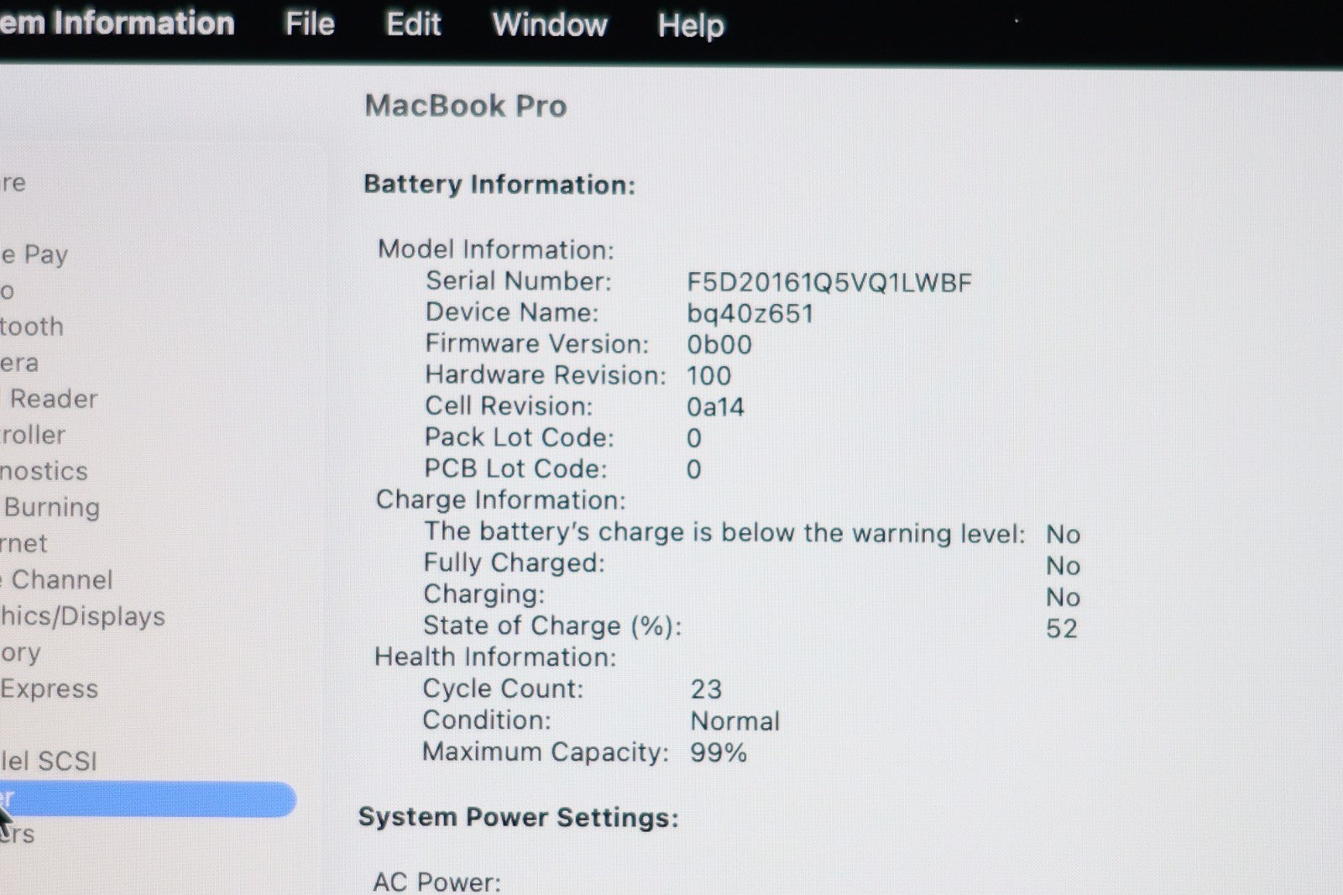Viewport: 1343px width, 895px height.
Task: Select Bluetooth in the sidebar list
Action: tap(32, 327)
